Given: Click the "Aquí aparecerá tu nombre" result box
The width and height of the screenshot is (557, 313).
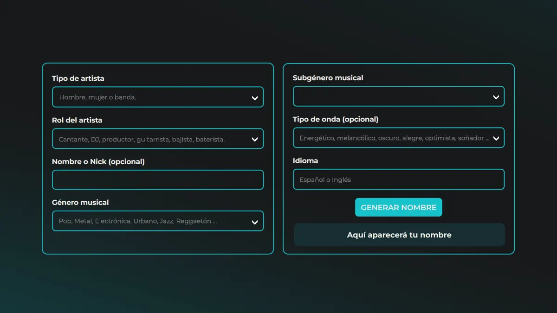Looking at the screenshot, I should pos(399,235).
